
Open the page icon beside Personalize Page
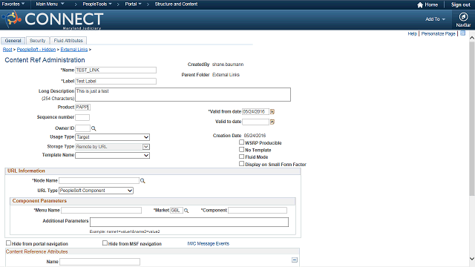tap(462, 33)
